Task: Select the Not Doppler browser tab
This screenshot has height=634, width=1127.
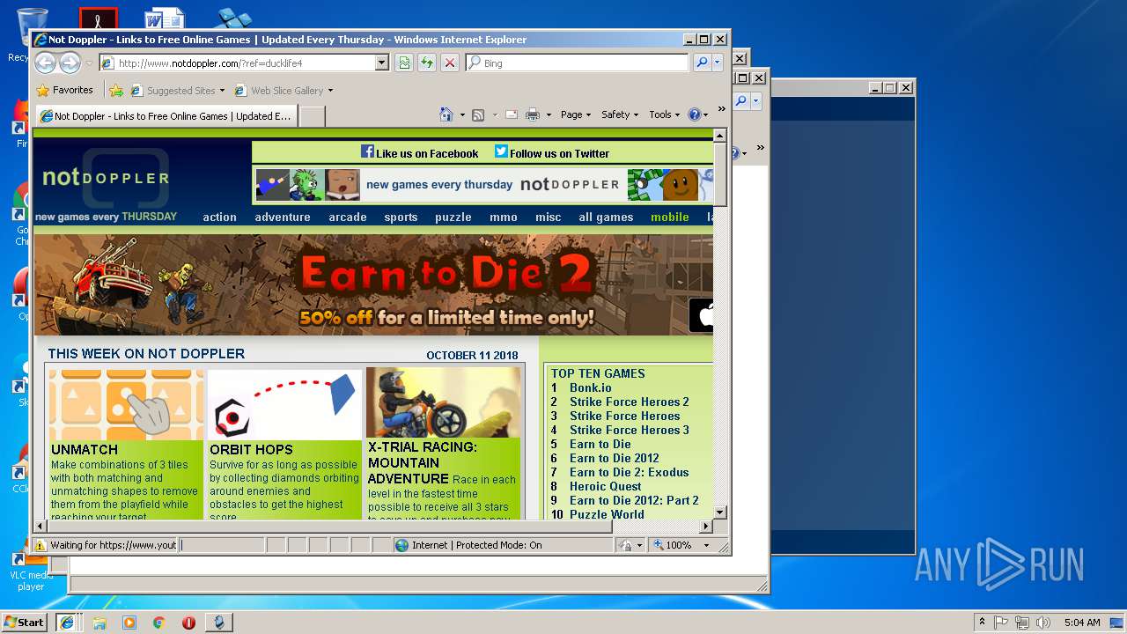Action: click(x=166, y=116)
